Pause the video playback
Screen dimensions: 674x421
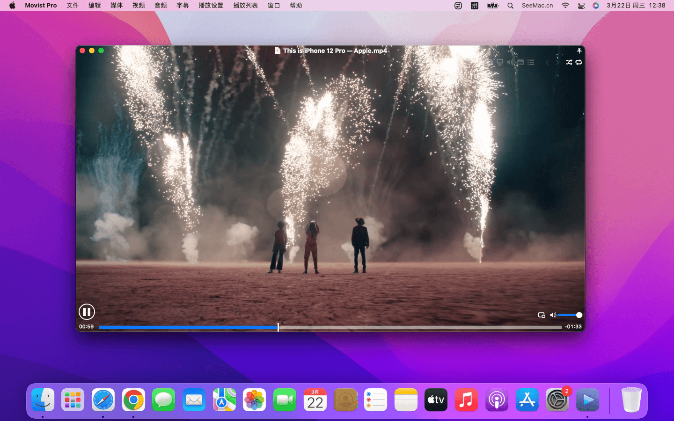click(87, 312)
